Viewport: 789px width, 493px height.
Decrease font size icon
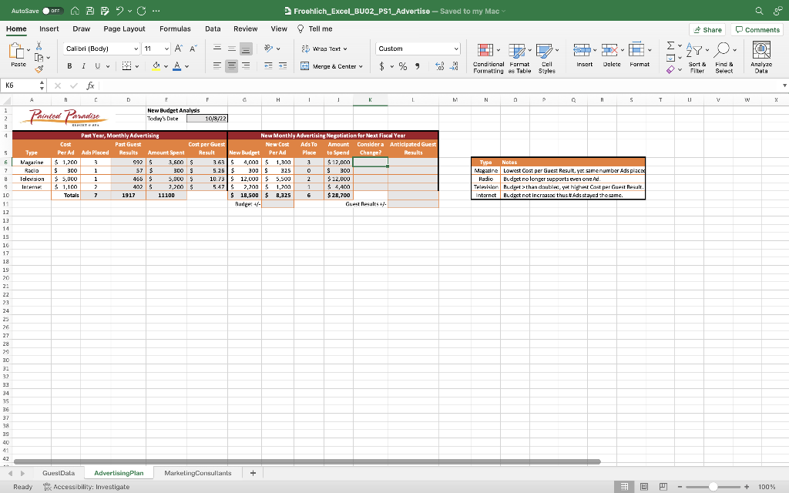193,49
